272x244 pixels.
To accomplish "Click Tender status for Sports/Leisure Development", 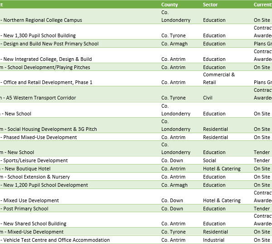I will pyautogui.click(x=262, y=160).
